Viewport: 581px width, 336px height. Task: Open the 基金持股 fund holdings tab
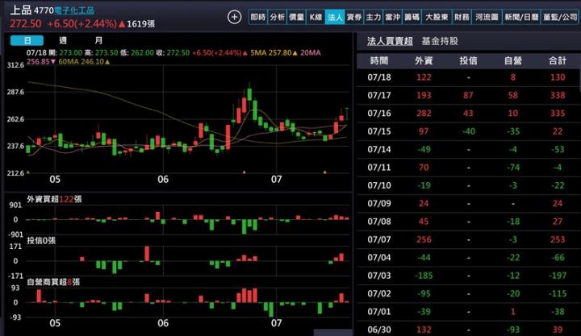coord(440,40)
